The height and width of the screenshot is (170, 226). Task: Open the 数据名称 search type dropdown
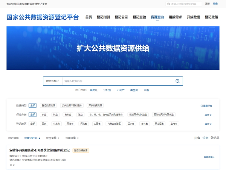(53, 81)
